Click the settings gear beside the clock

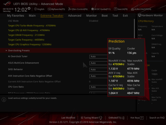29,8
